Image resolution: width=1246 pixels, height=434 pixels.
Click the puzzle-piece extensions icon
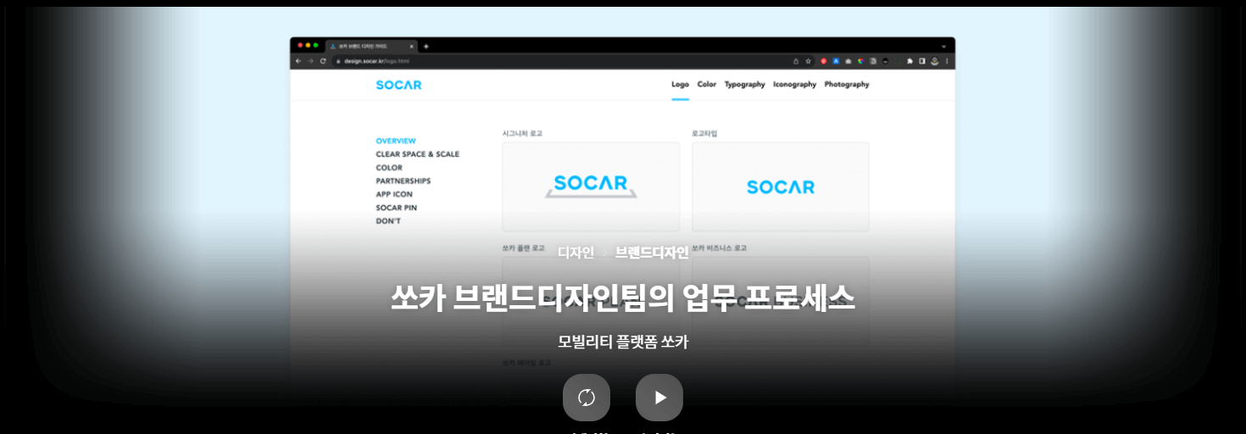[909, 61]
